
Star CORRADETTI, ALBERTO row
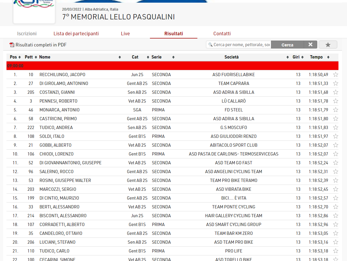pos(336,225)
